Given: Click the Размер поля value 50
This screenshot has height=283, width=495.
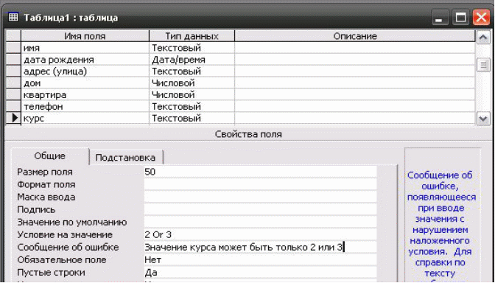Looking at the screenshot, I should 261,172.
